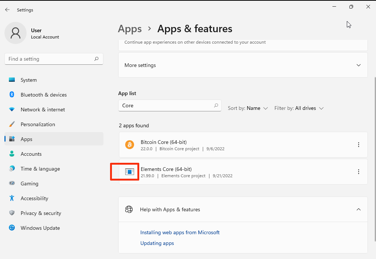Screen dimensions: 376x259
Task: Click Installing web apps from Microsoft
Action: 180,232
